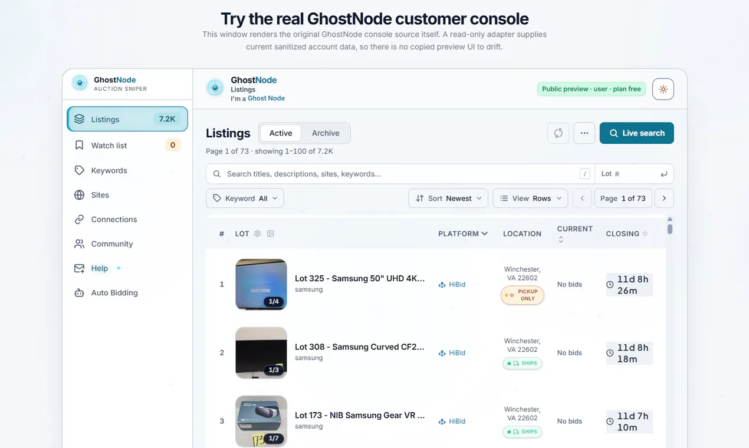
Task: Go to previous page with left chevron
Action: tap(582, 198)
